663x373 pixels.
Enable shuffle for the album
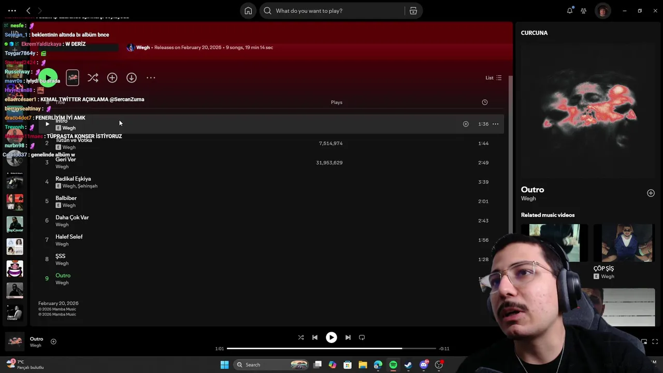pyautogui.click(x=93, y=78)
